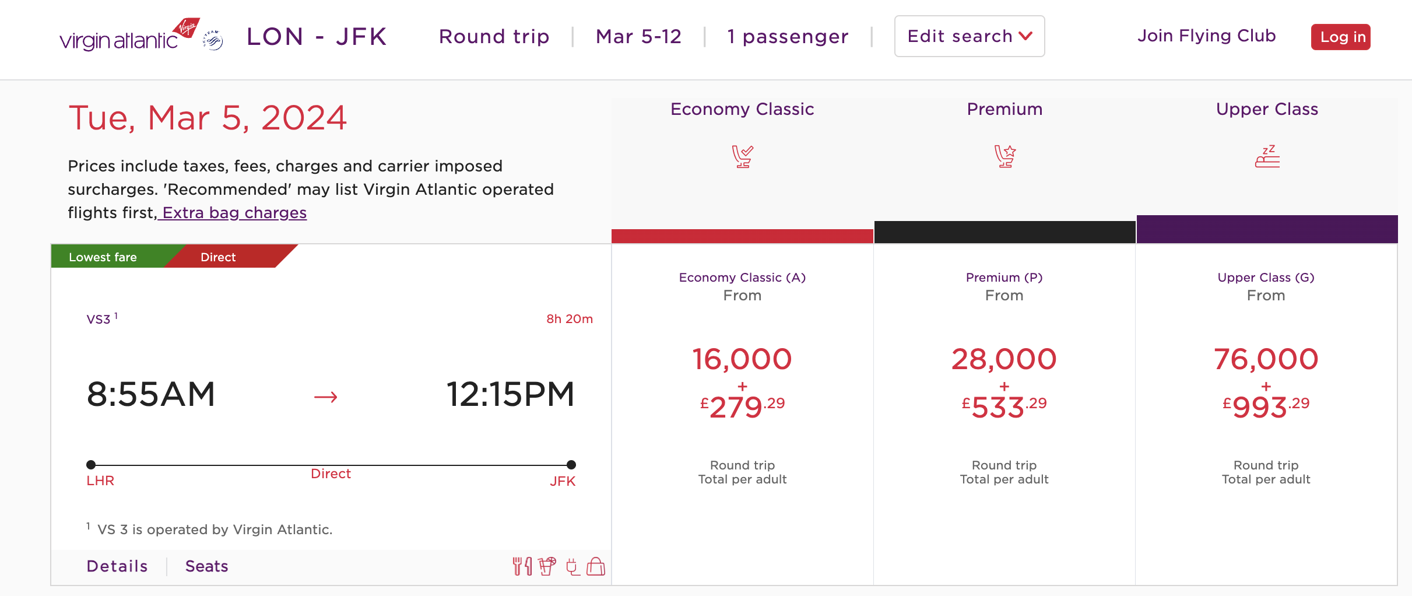Click the Economy Classic seat icon
The height and width of the screenshot is (596, 1412).
[742, 156]
